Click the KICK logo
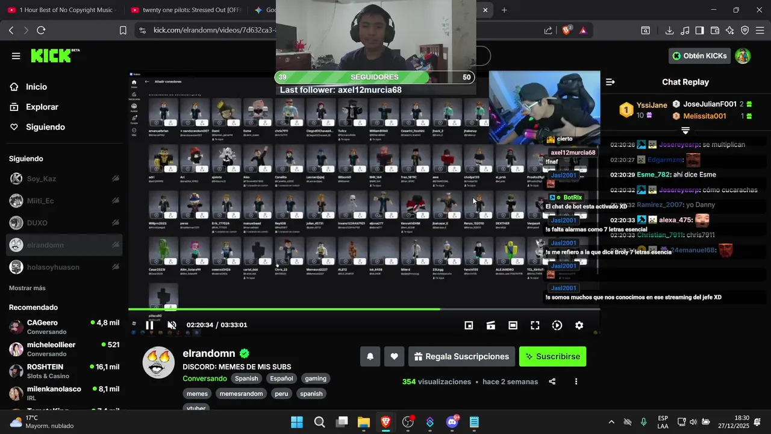771x434 pixels. coord(55,55)
